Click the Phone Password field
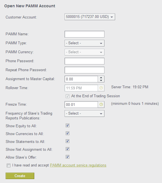Viewport: 162px width, 183px height. click(x=85, y=61)
